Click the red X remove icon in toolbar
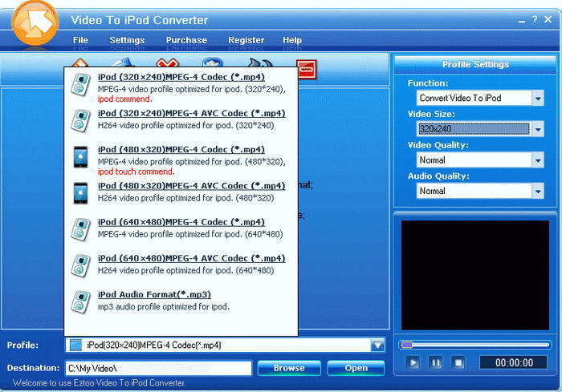The width and height of the screenshot is (562, 392). (x=167, y=63)
